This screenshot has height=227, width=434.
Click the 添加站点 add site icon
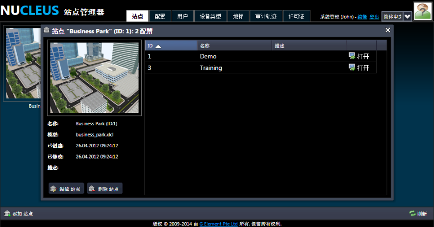pos(7,214)
